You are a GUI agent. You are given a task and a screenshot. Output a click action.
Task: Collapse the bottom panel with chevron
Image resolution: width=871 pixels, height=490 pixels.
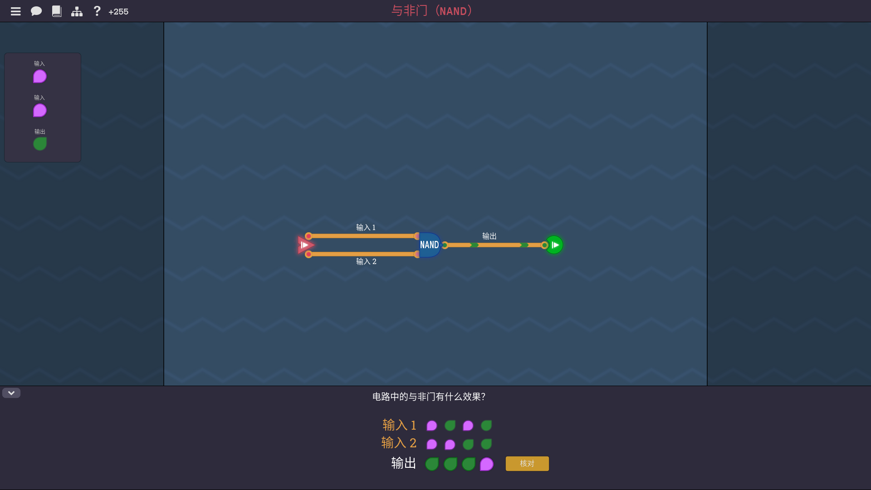tap(11, 393)
